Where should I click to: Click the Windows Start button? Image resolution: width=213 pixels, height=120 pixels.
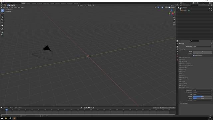[x=2, y=118]
